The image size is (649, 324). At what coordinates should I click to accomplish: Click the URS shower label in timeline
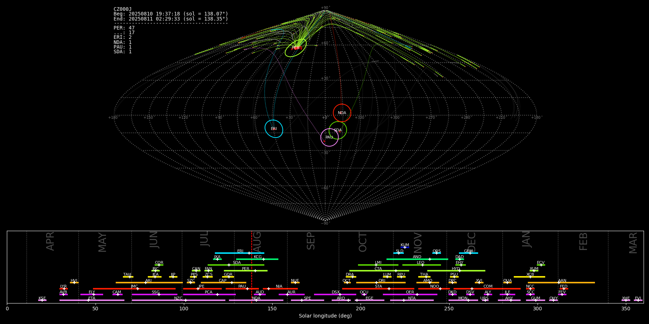pyautogui.click(x=484, y=298)
